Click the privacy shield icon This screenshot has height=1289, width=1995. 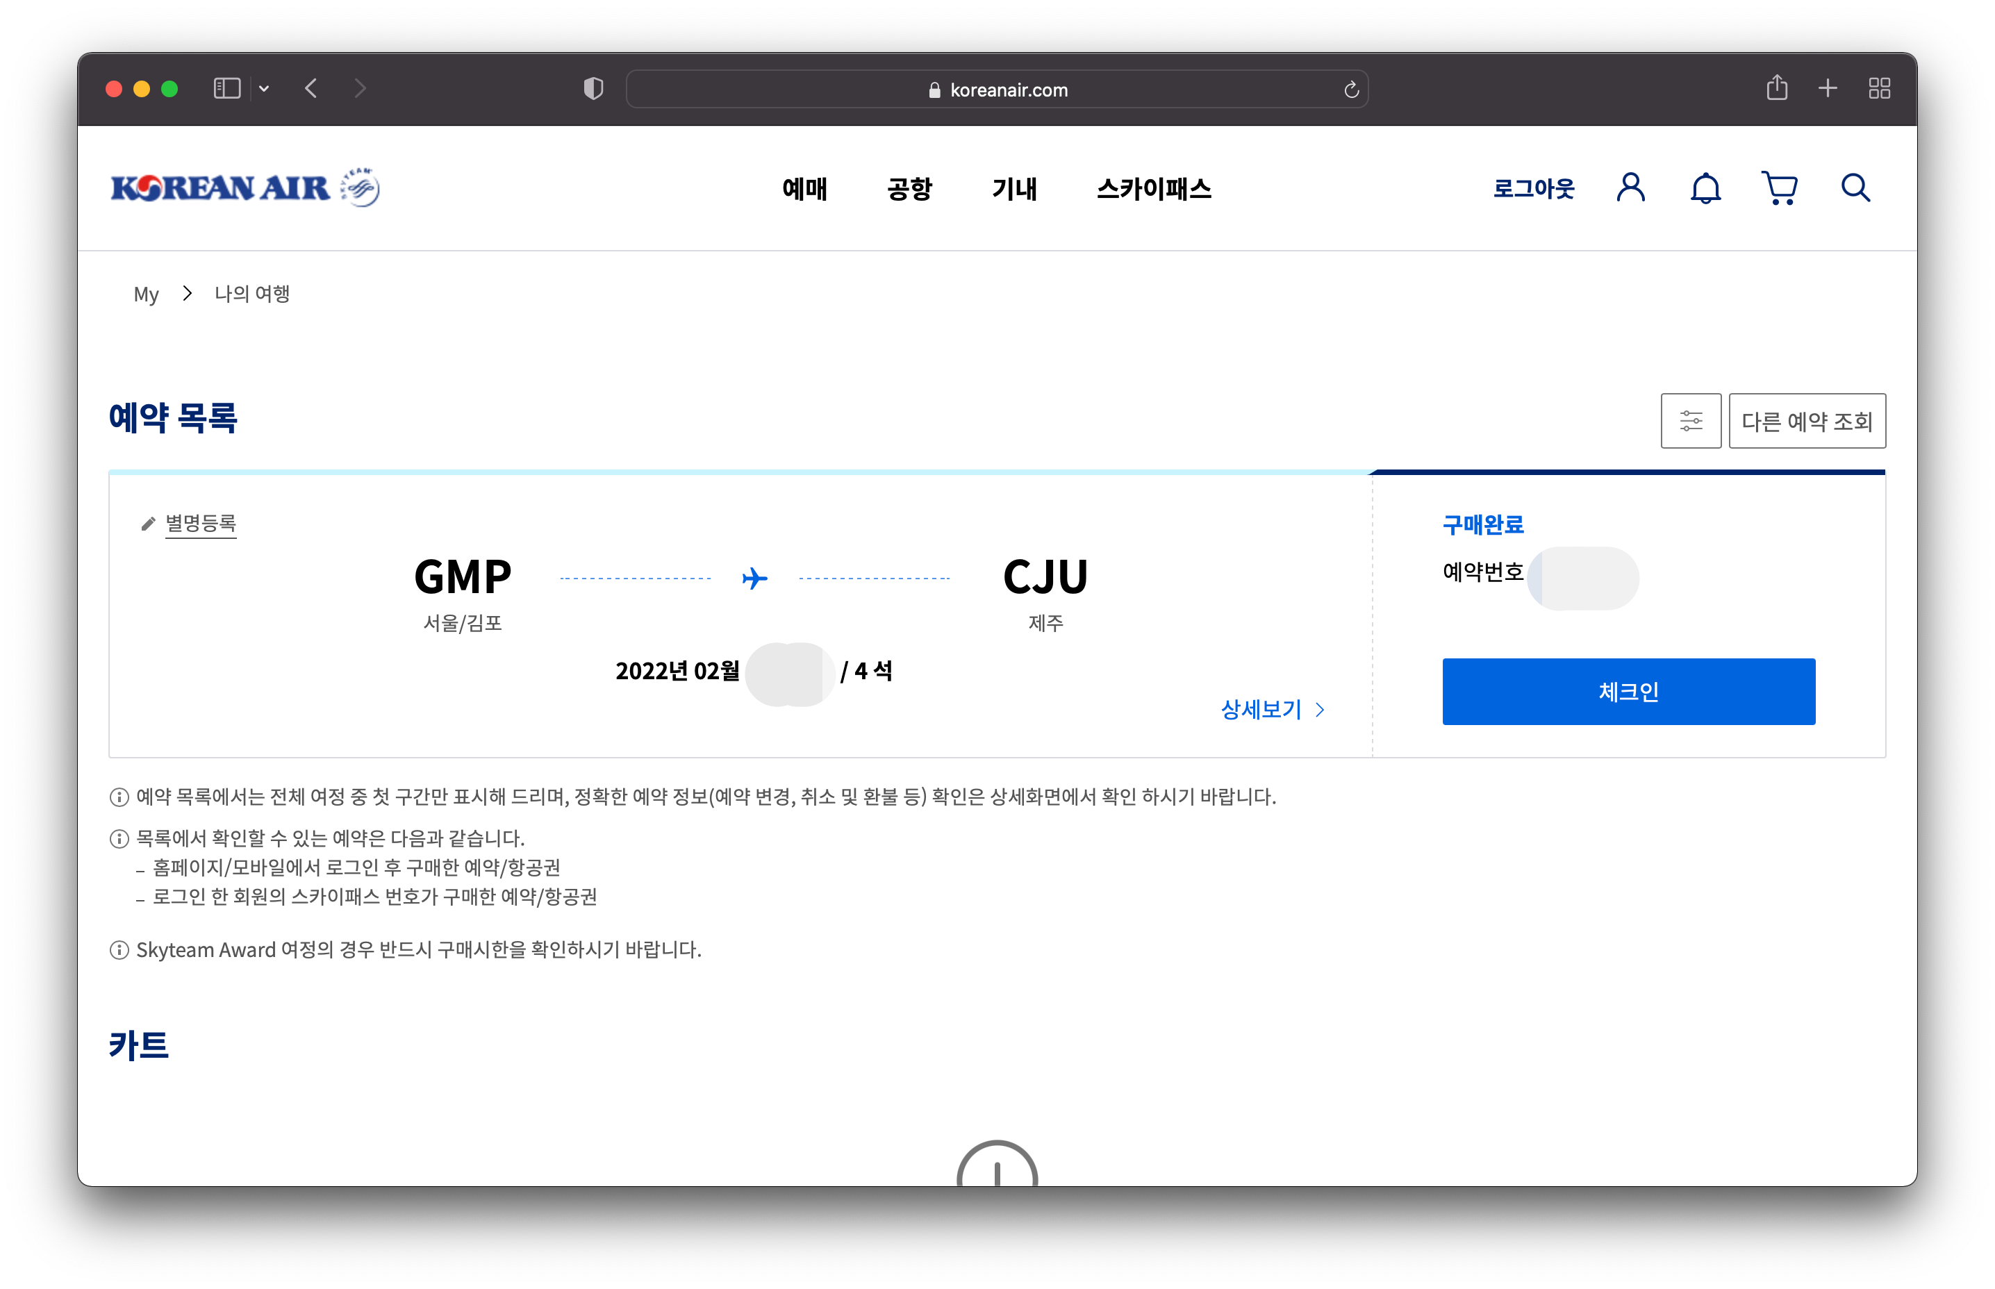tap(593, 88)
